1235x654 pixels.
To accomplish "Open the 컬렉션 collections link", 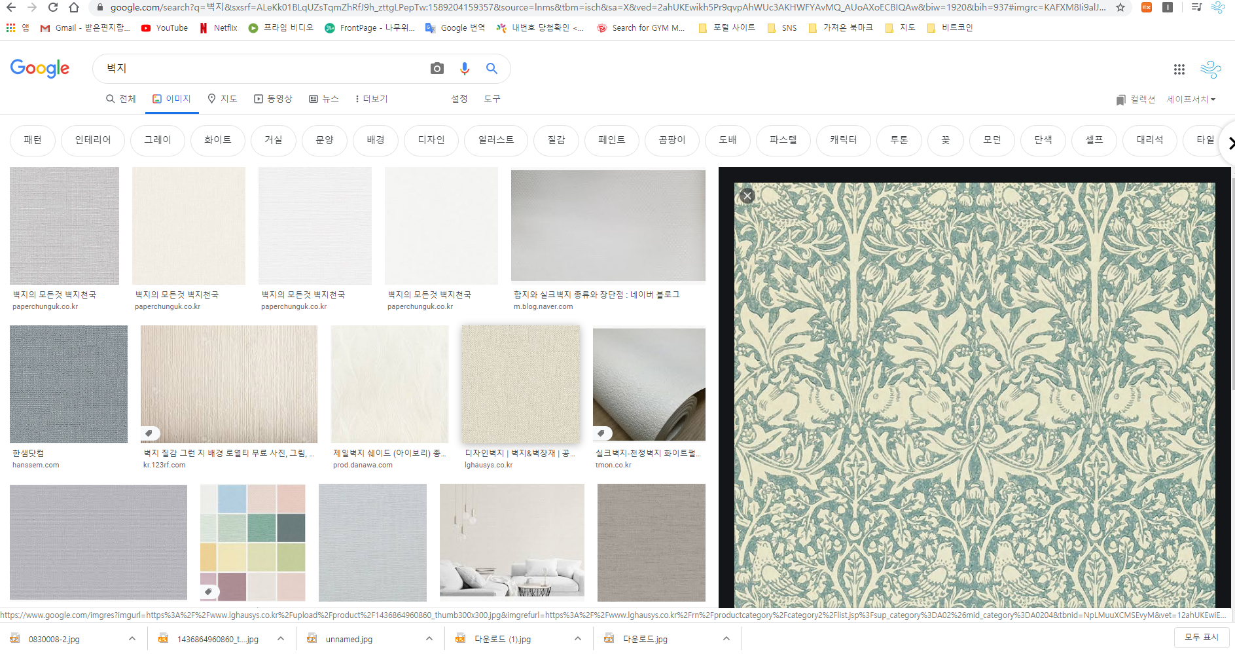I will pyautogui.click(x=1136, y=100).
